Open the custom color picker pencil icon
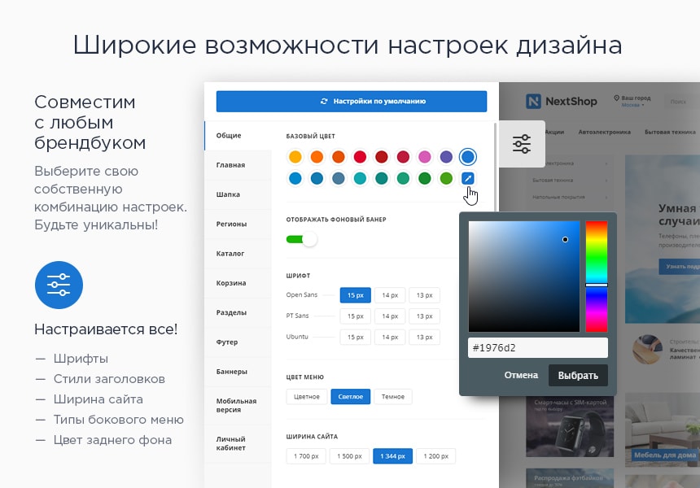Viewport: 700px width, 488px height. [468, 177]
